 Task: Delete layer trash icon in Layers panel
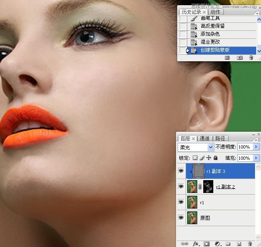coord(250,244)
